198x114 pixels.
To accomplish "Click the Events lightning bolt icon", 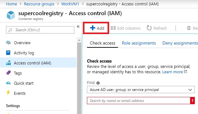I will [8, 93].
